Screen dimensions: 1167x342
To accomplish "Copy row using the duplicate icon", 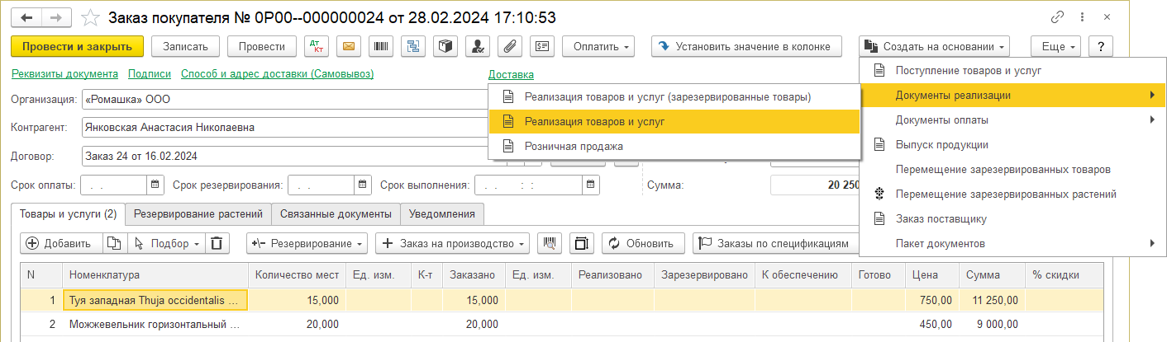I will [x=114, y=243].
